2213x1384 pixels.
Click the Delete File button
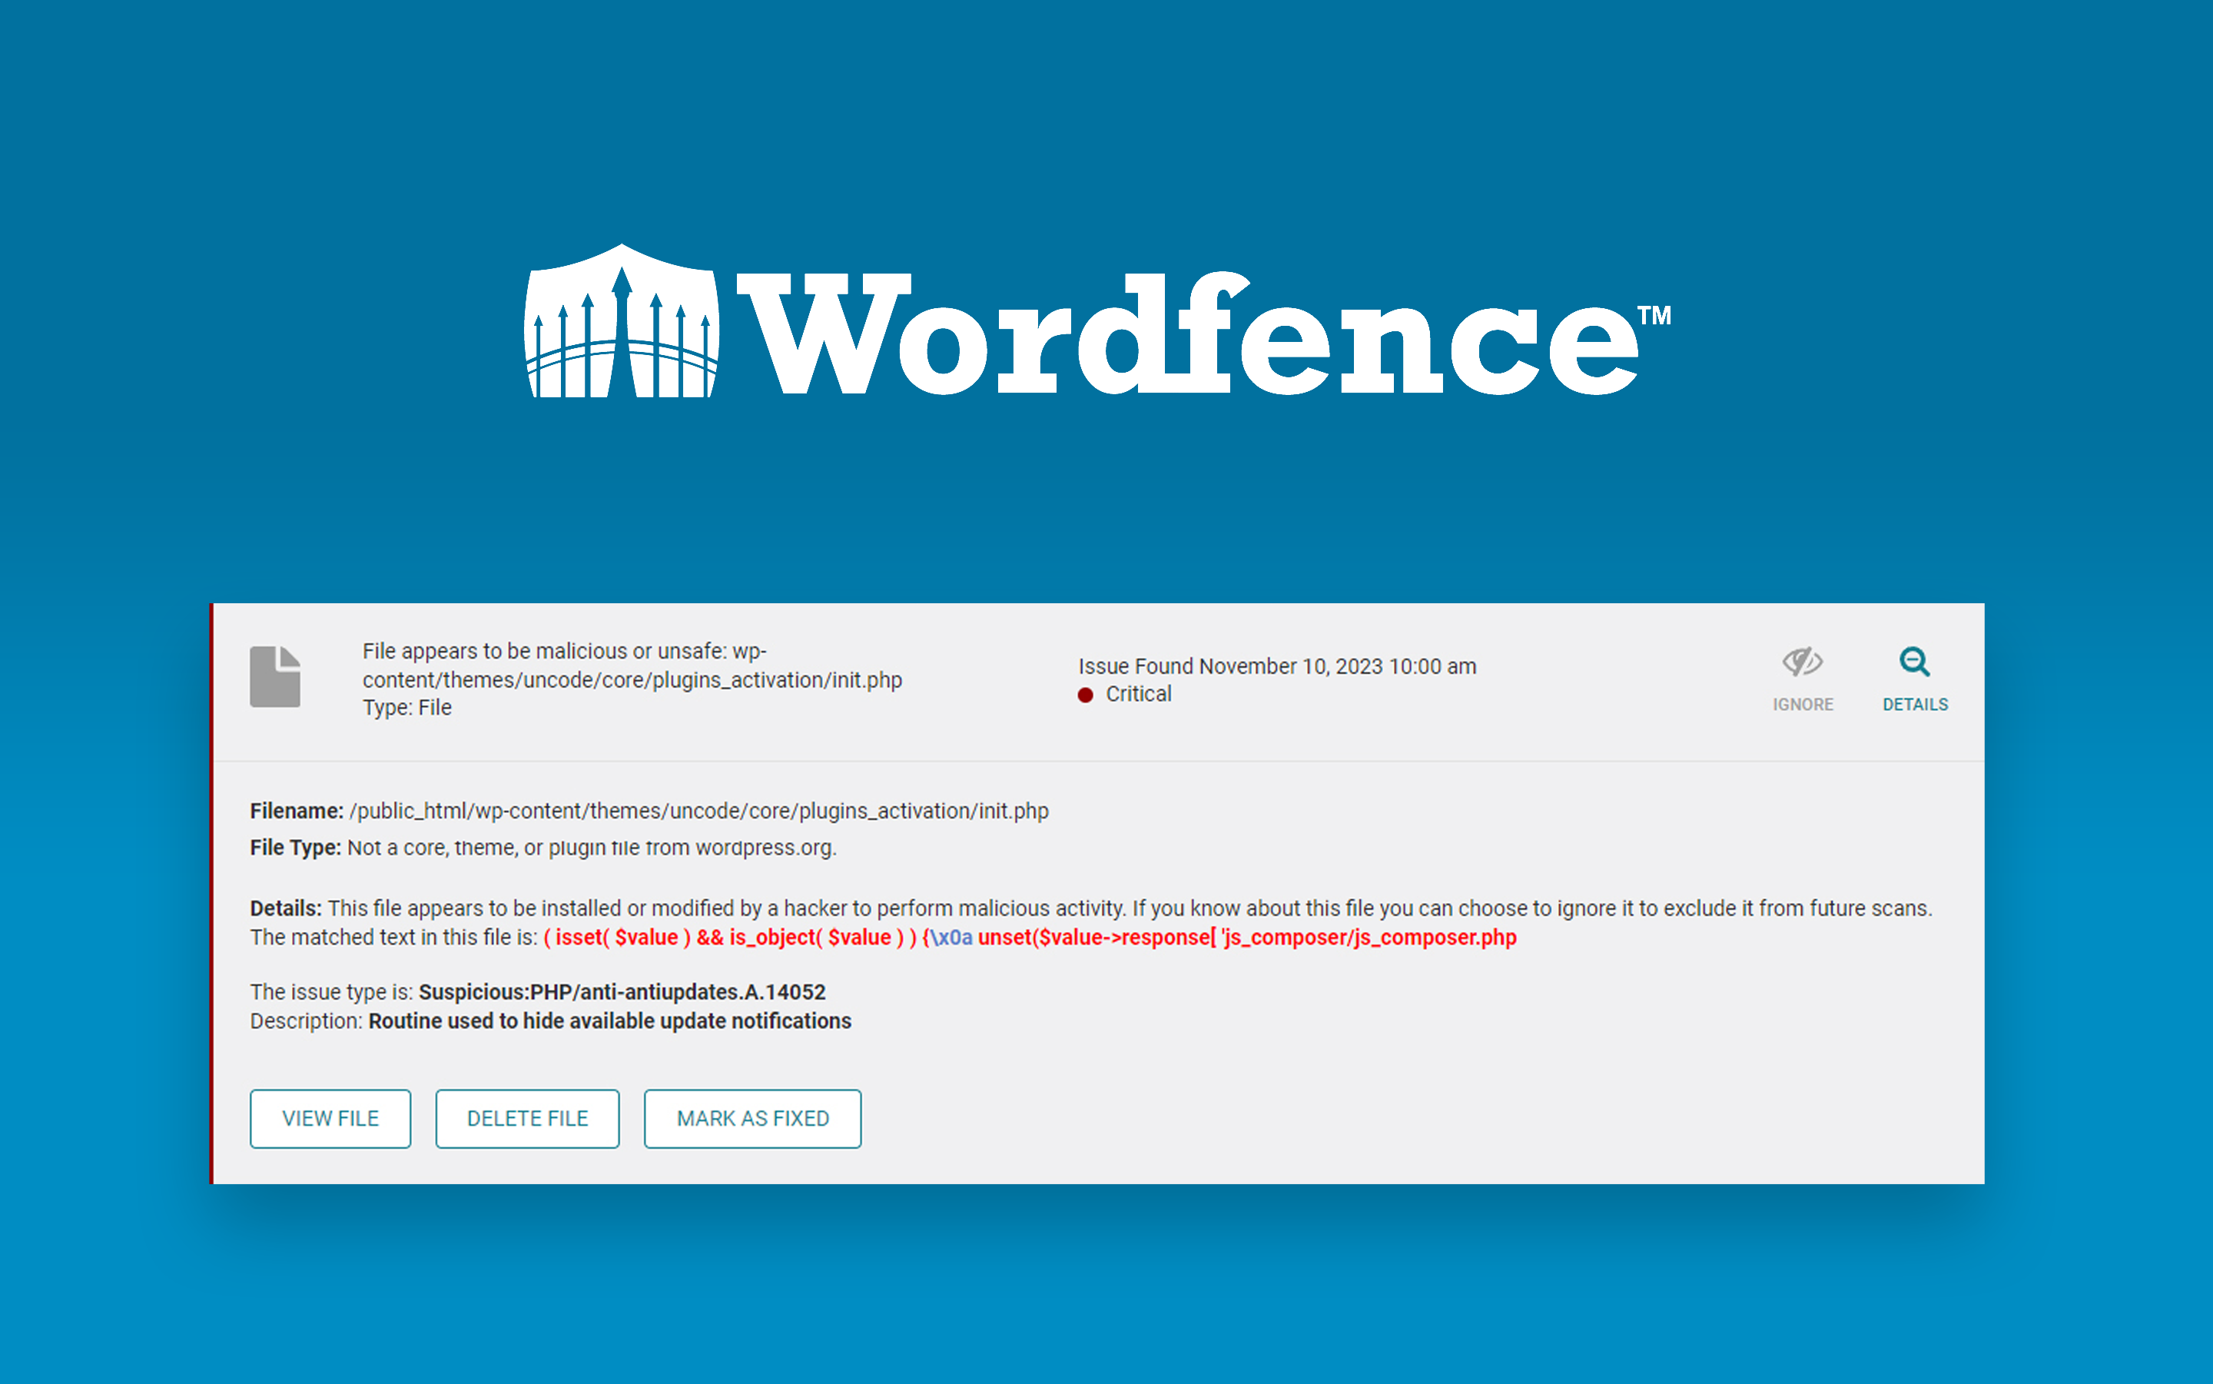(x=527, y=1117)
